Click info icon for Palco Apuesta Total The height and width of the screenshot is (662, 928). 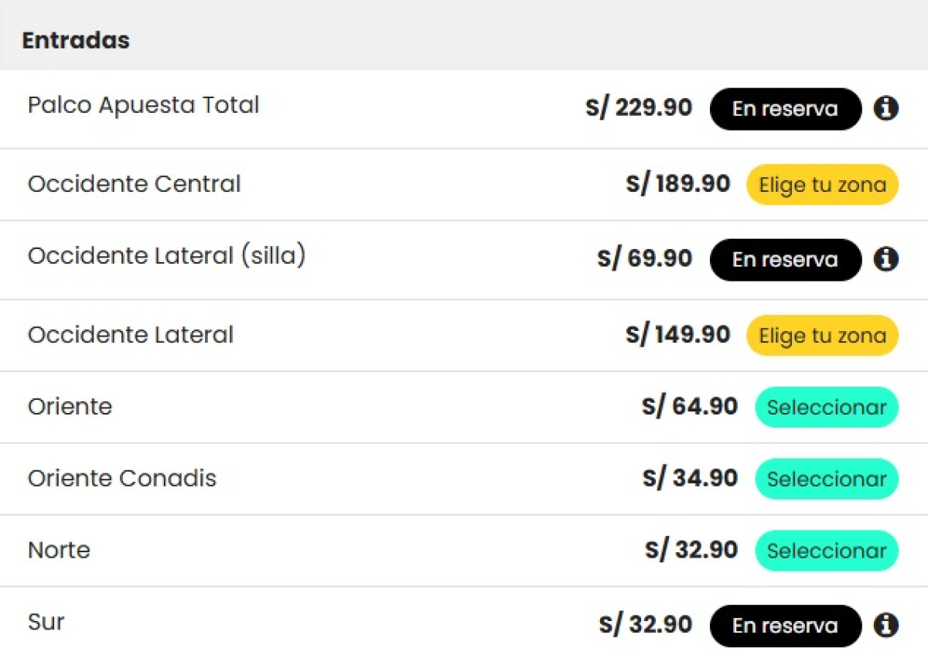point(886,109)
